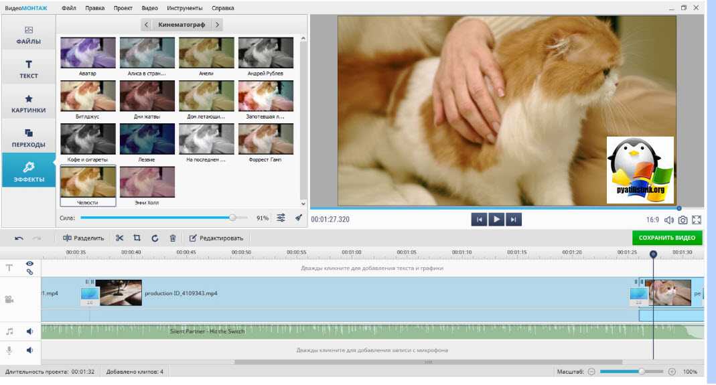The image size is (716, 385).
Task: Undo the last action with the arrow icon
Action: [19, 238]
